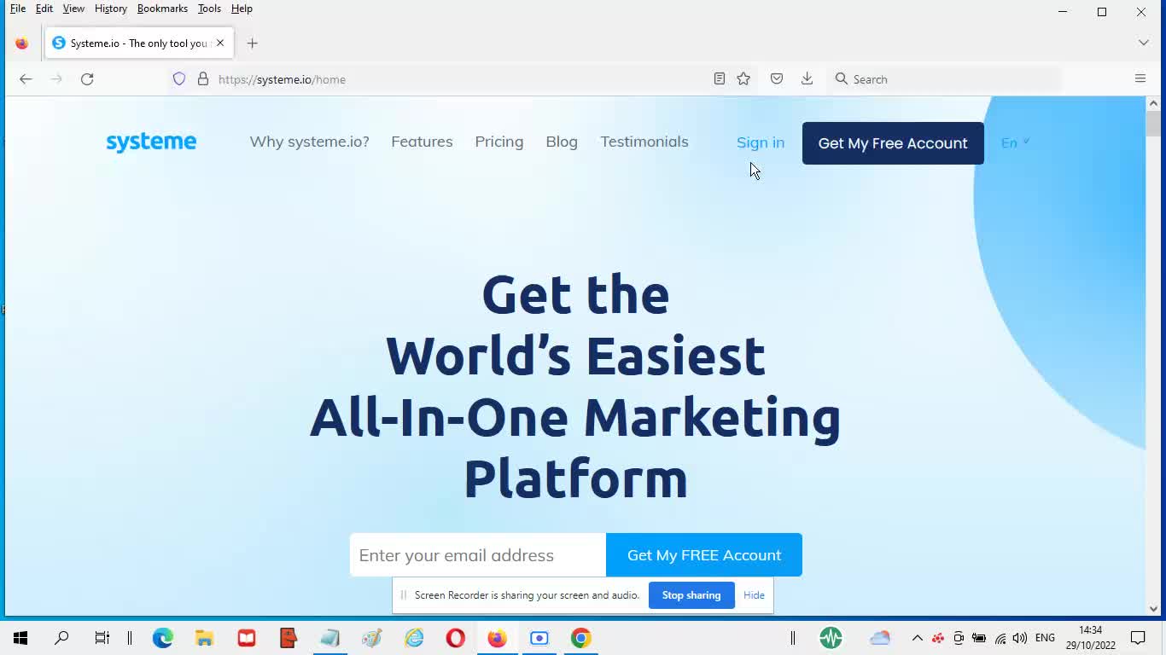Hide the screen sharing notification bar
The width and height of the screenshot is (1166, 655).
tap(754, 595)
